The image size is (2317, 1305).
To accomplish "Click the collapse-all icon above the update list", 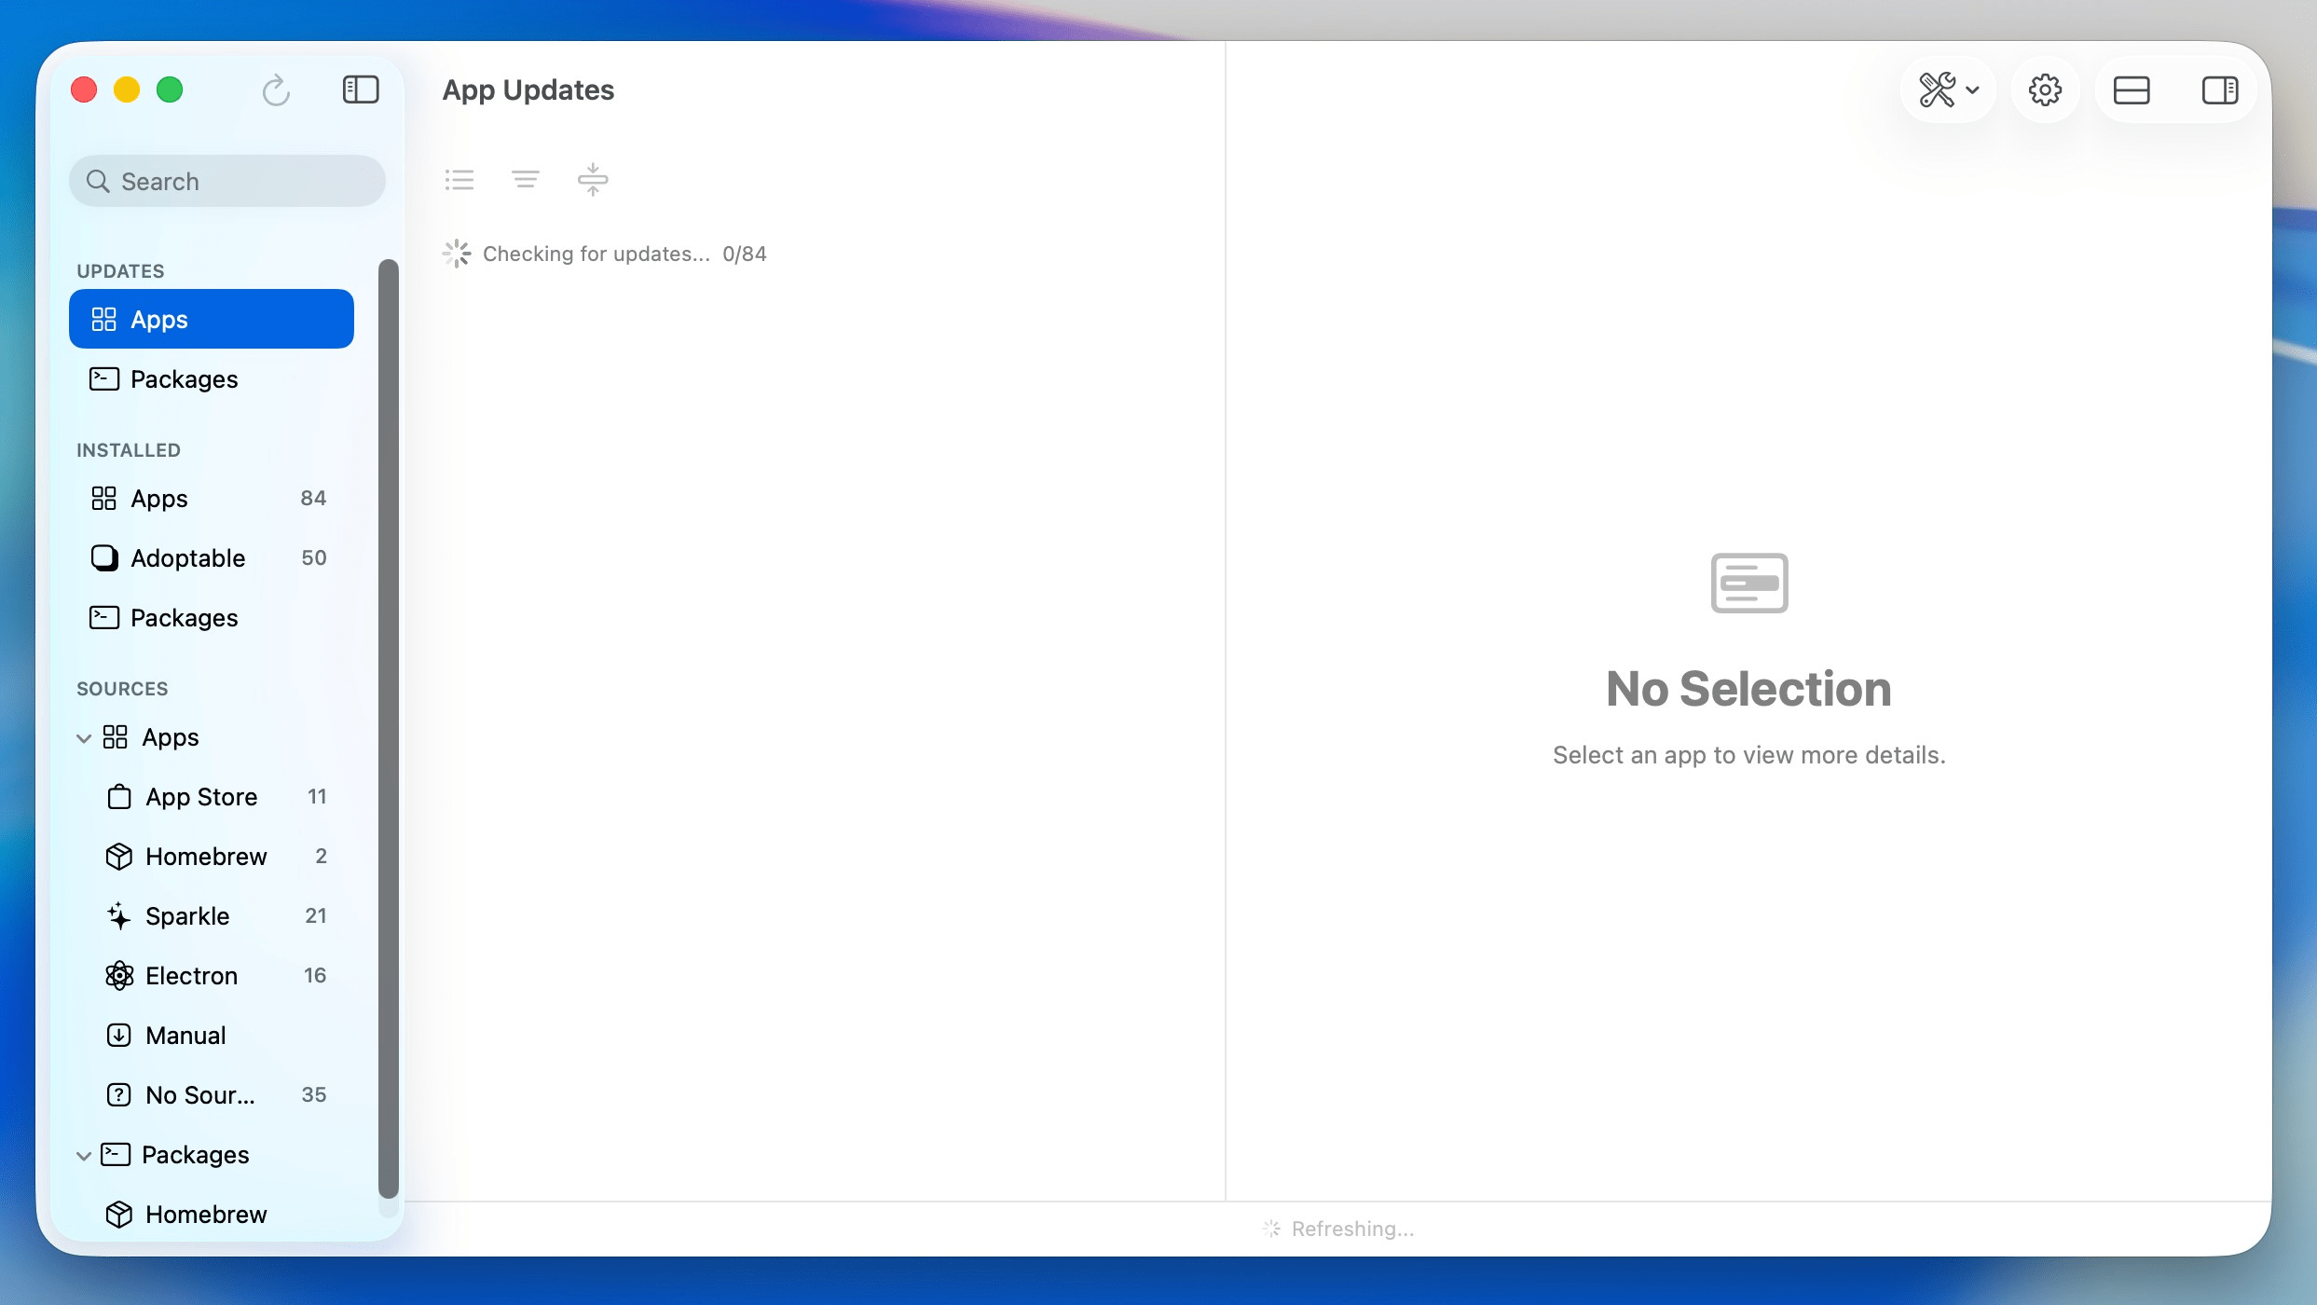I will point(593,179).
